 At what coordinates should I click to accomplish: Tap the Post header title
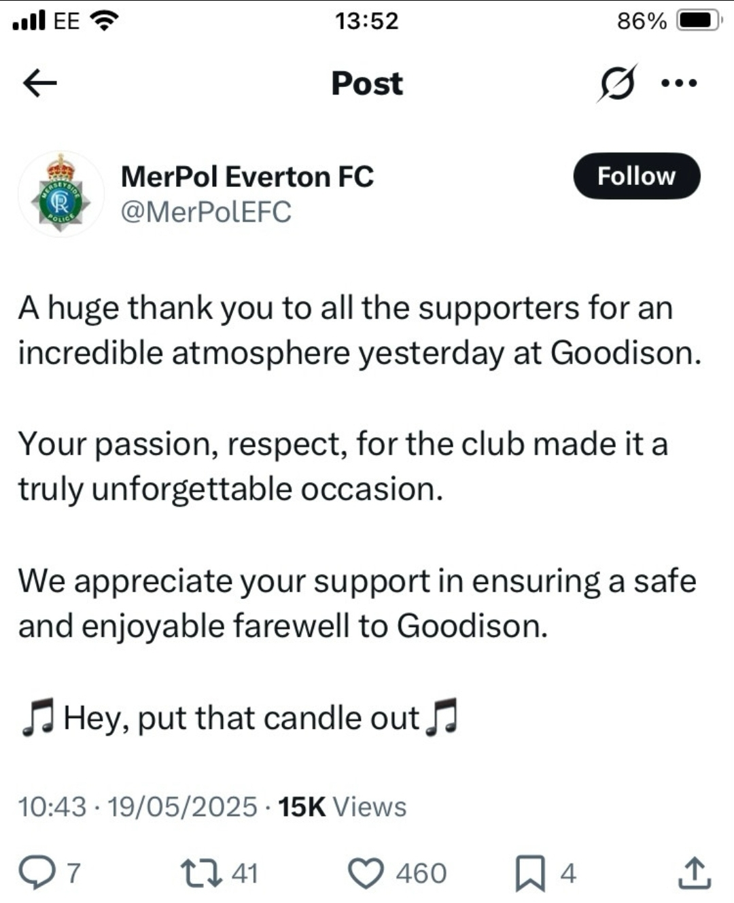[x=367, y=84]
